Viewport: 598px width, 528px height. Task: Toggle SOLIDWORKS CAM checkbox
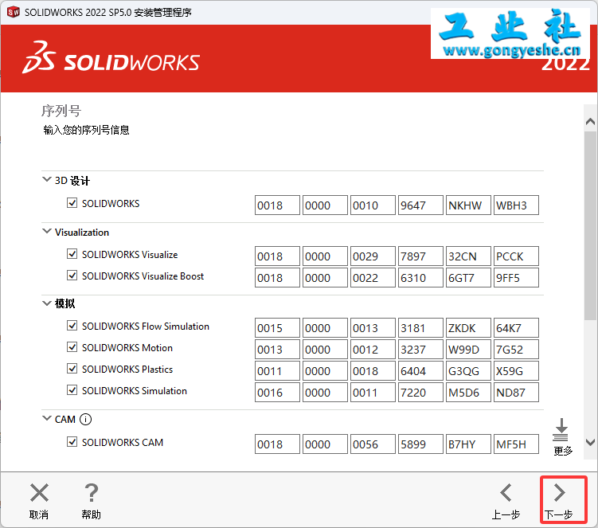(x=72, y=442)
